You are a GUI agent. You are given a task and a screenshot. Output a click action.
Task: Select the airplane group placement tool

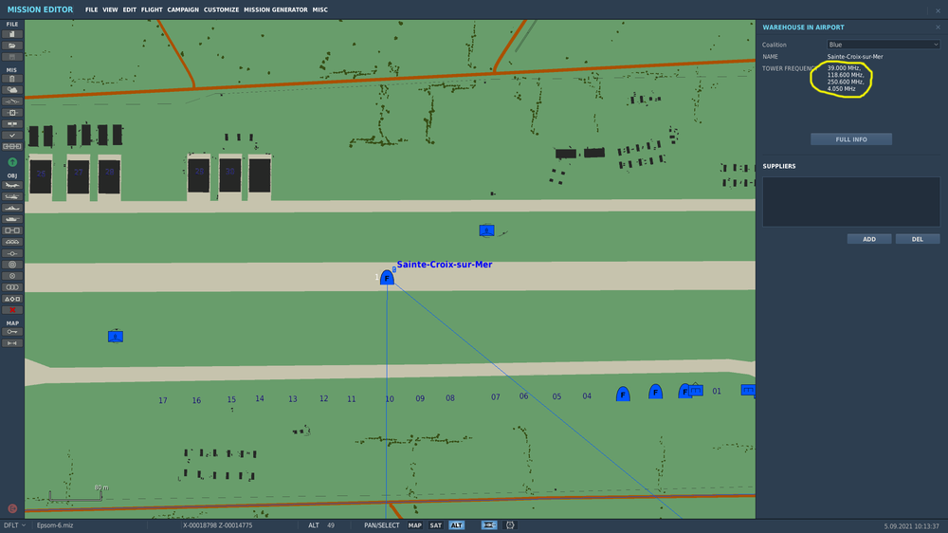click(x=12, y=185)
